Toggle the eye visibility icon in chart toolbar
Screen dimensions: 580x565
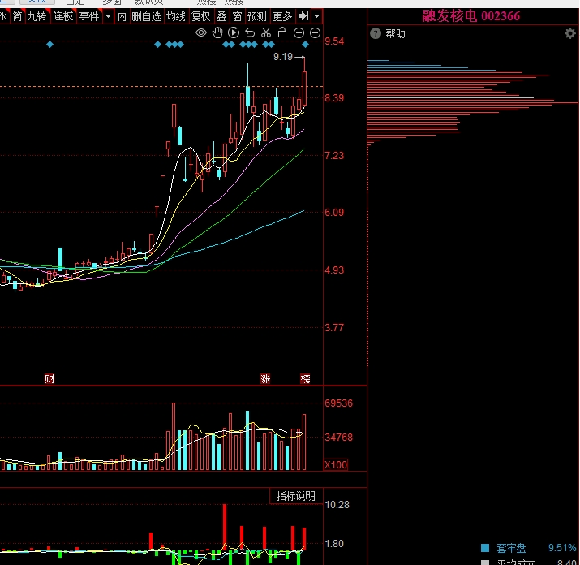pyautogui.click(x=201, y=33)
